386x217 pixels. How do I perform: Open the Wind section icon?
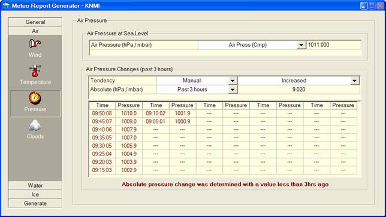click(35, 44)
